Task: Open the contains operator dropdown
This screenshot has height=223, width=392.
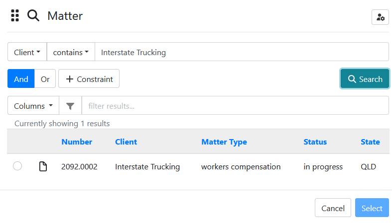Action: 71,52
